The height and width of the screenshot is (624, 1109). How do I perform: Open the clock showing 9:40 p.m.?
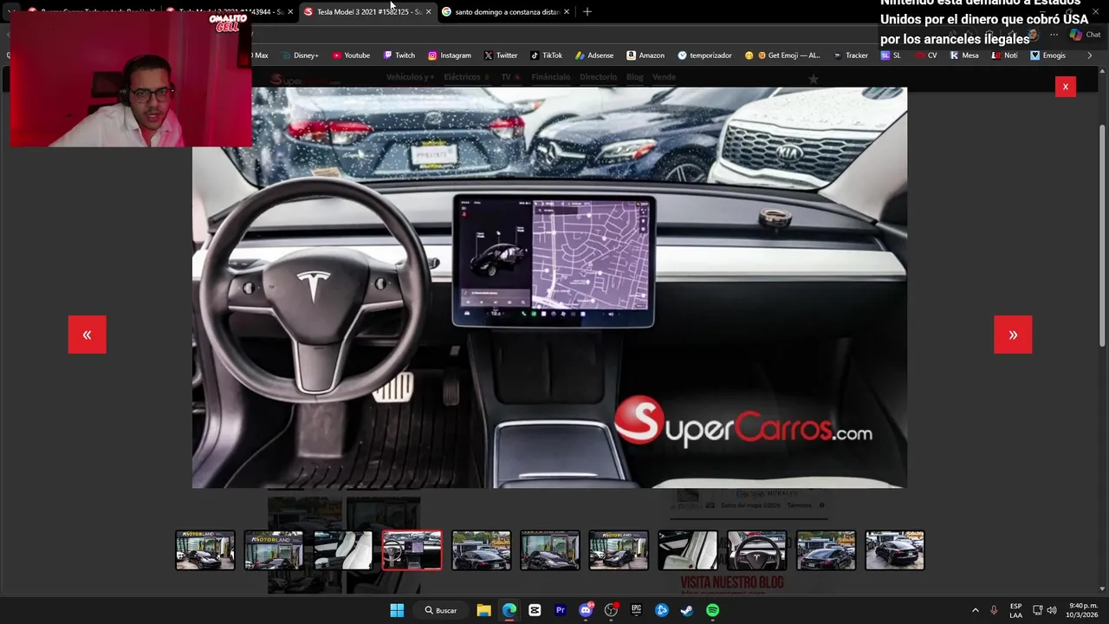(1082, 610)
